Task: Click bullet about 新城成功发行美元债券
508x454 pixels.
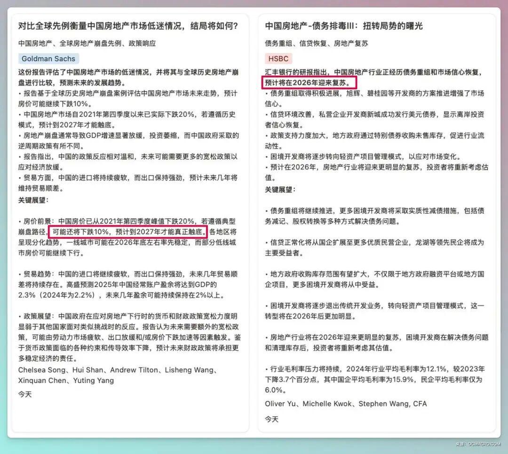Action: (x=374, y=119)
